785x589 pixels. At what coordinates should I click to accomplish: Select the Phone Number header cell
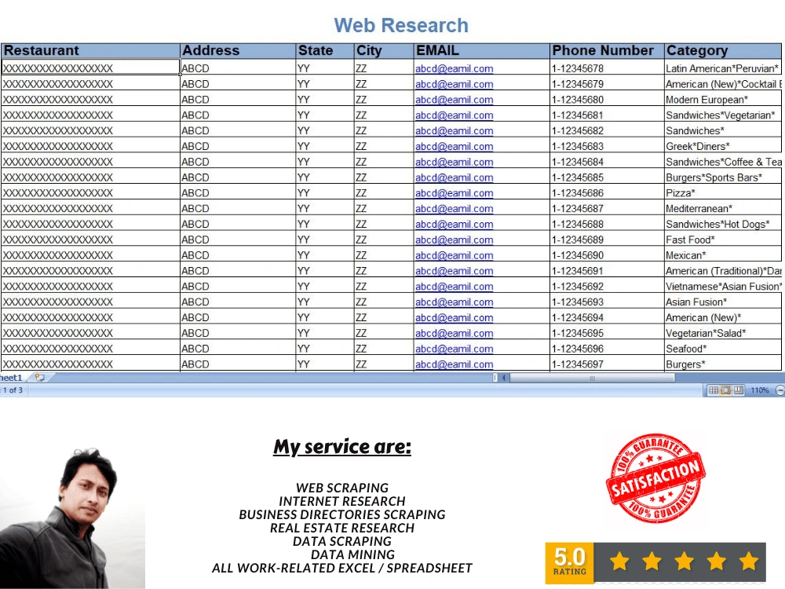pos(608,50)
